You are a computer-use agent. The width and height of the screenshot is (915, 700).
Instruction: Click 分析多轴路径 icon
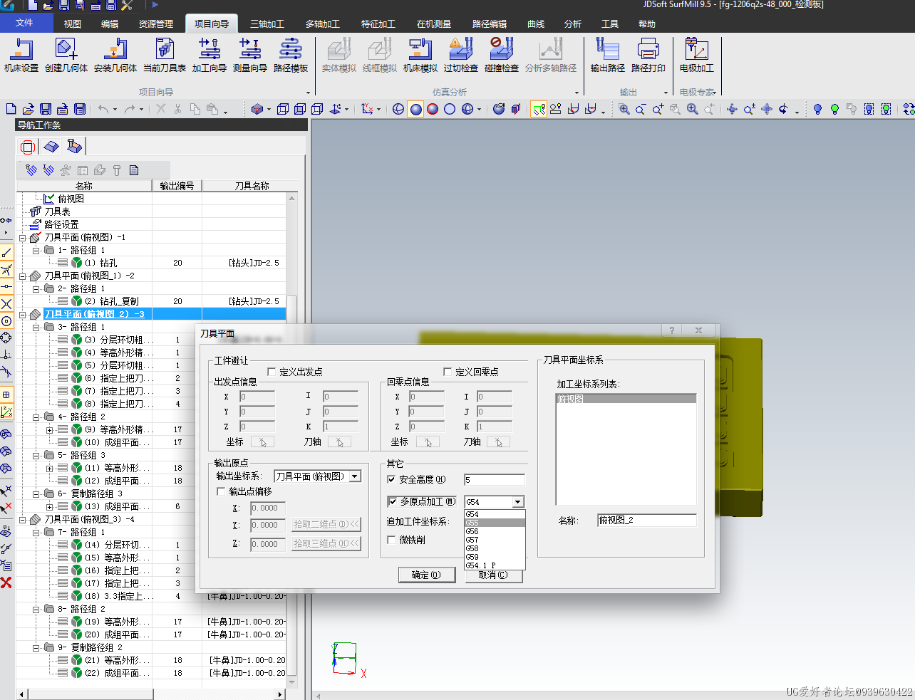[x=550, y=56]
